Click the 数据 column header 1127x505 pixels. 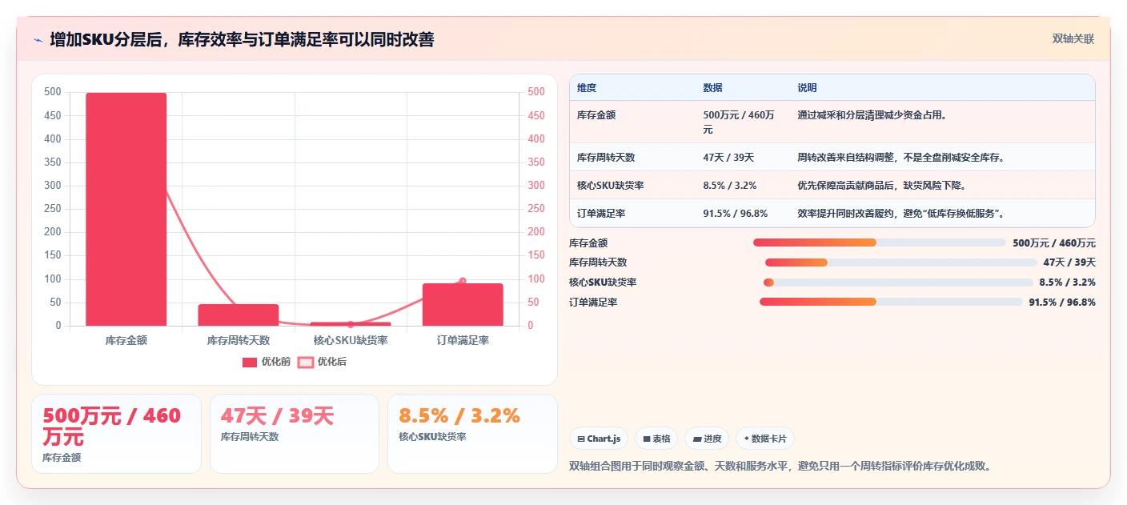(712, 88)
